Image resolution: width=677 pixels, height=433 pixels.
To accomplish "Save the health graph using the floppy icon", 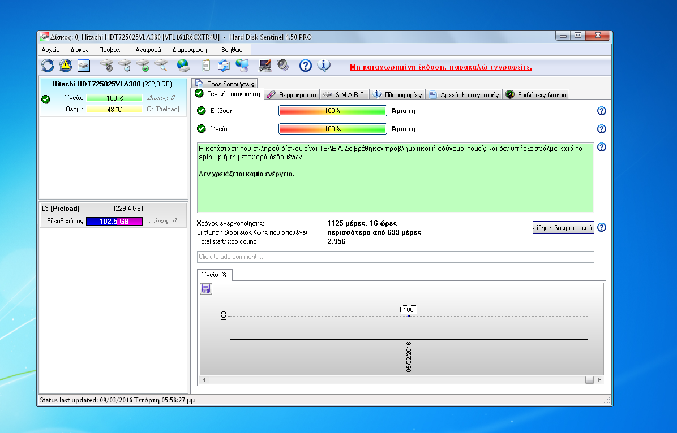I will tap(206, 288).
